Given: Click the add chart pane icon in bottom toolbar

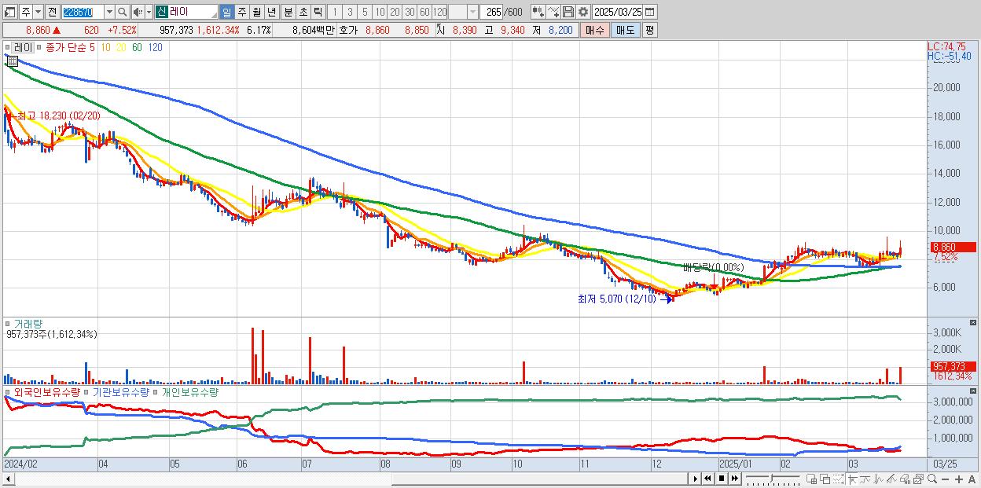Looking at the screenshot, I should [x=812, y=479].
